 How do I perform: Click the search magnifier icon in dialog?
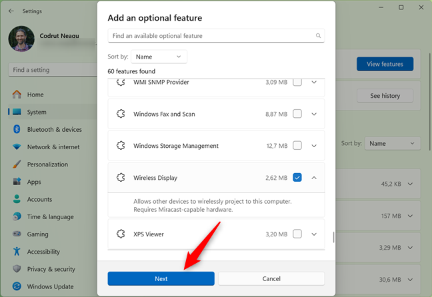(318, 35)
